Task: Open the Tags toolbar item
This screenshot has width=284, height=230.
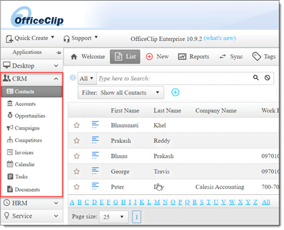Action: click(x=264, y=57)
